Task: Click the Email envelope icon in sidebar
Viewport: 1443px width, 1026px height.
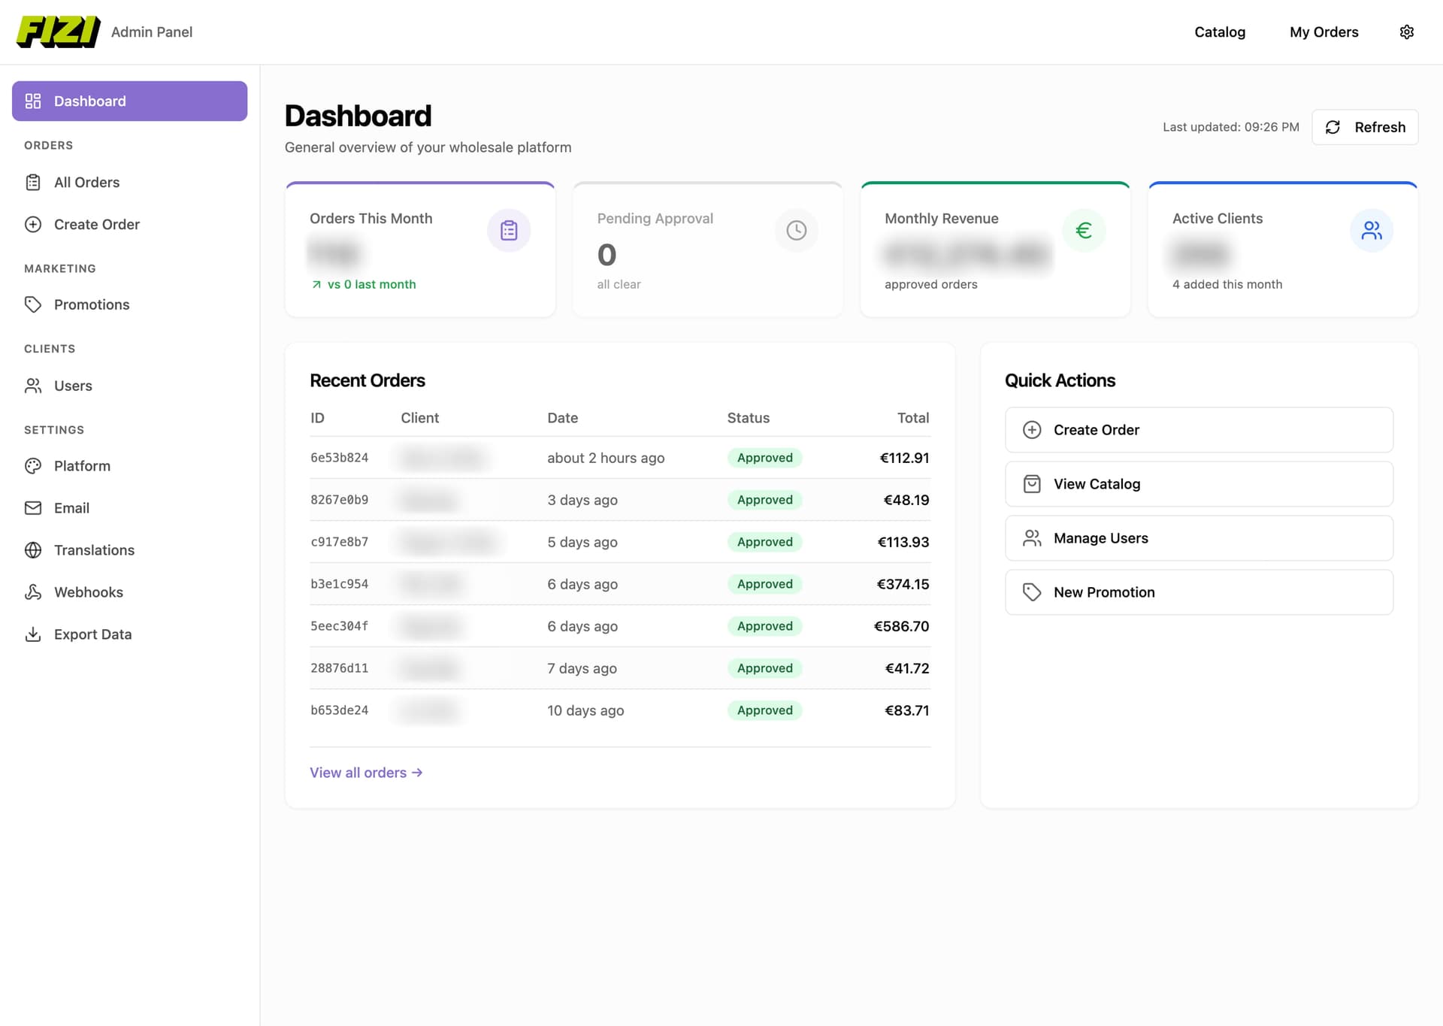Action: click(33, 507)
